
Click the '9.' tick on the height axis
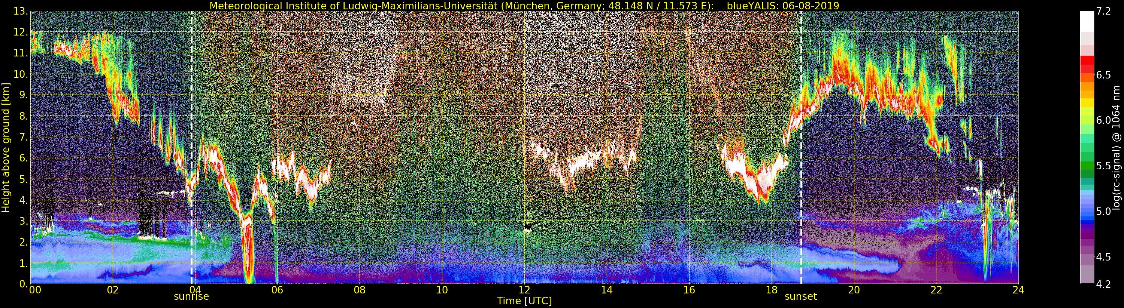coord(24,95)
